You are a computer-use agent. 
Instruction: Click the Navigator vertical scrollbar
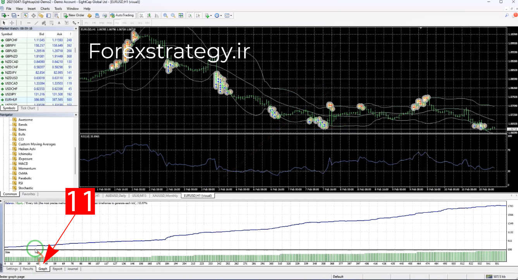(76, 160)
